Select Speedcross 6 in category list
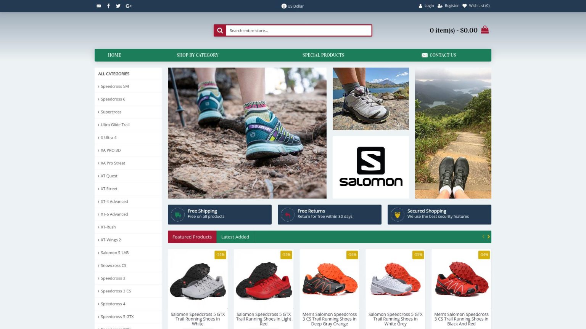 113,99
